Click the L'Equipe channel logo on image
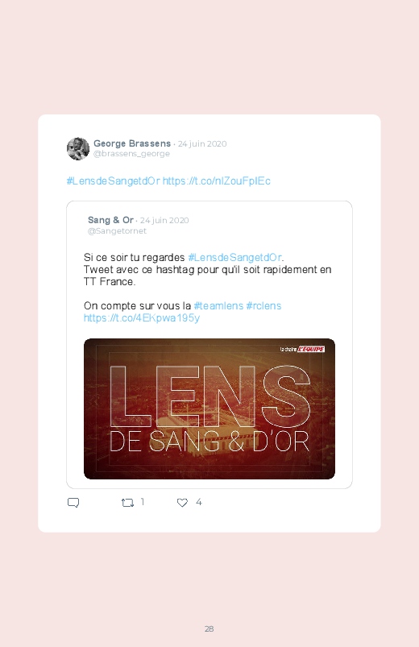 (302, 349)
